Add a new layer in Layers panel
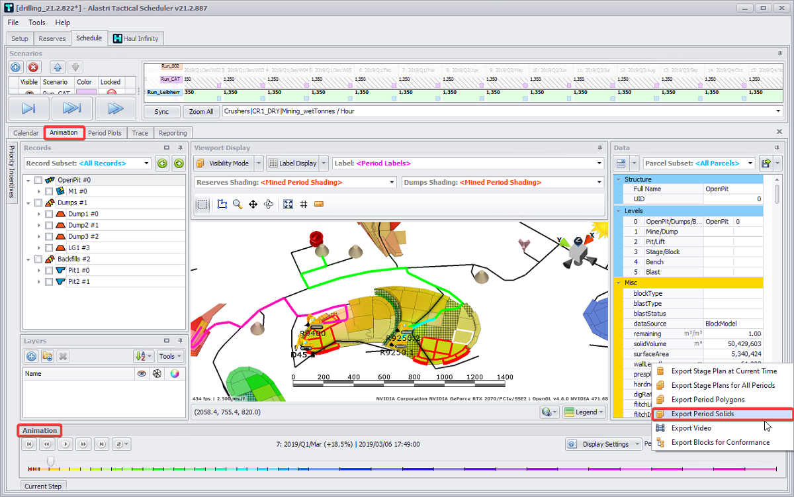Image resolution: width=794 pixels, height=497 pixels. [x=32, y=356]
